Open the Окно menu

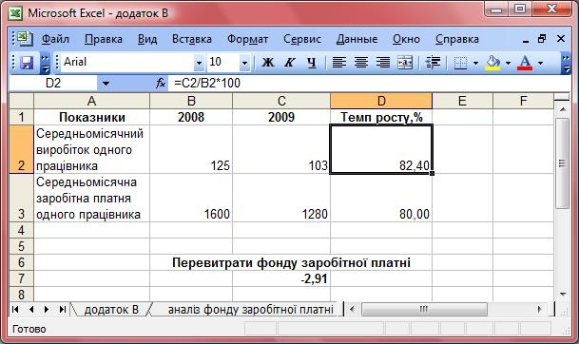coord(406,39)
